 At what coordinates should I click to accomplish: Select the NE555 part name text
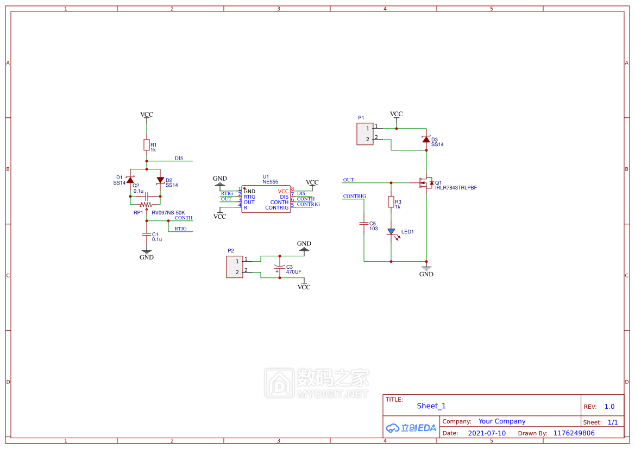270,182
